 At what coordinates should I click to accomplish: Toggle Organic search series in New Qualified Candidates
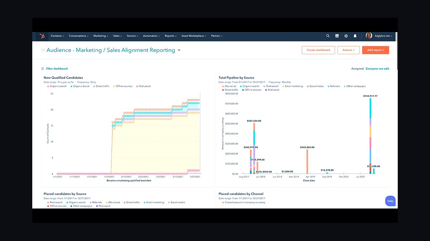click(57, 86)
